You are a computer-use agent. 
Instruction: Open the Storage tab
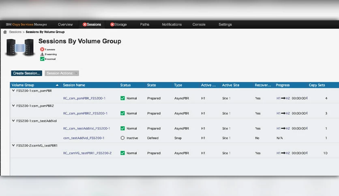(118, 24)
